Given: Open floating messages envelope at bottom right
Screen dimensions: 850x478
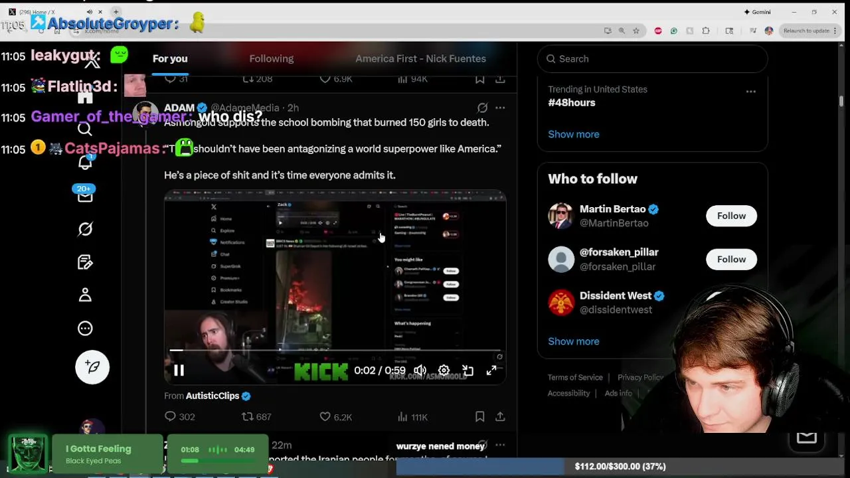Looking at the screenshot, I should (807, 437).
